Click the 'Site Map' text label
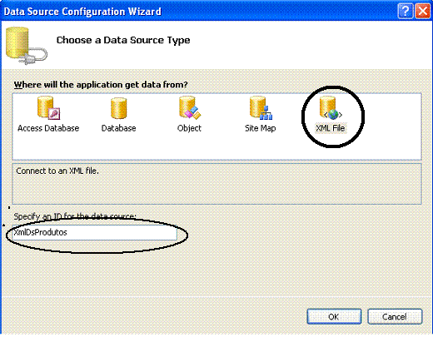 click(x=261, y=128)
